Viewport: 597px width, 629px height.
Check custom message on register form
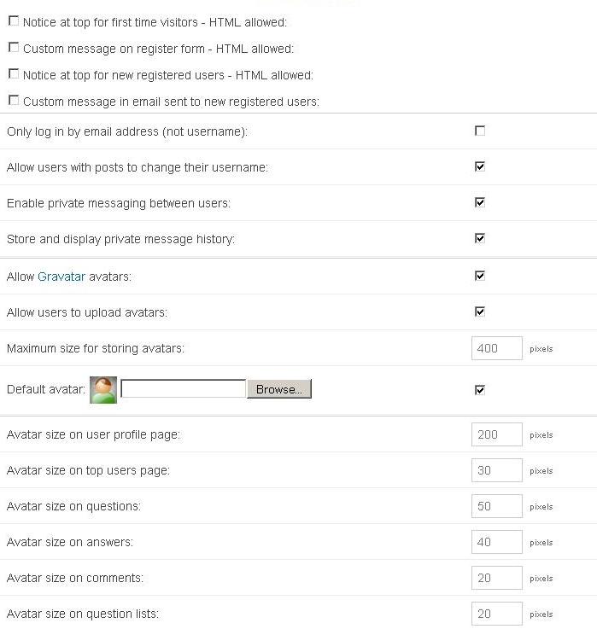pos(13,48)
